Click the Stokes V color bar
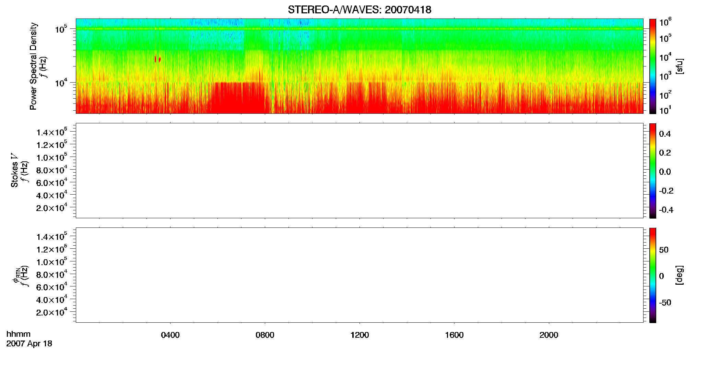 pos(653,171)
